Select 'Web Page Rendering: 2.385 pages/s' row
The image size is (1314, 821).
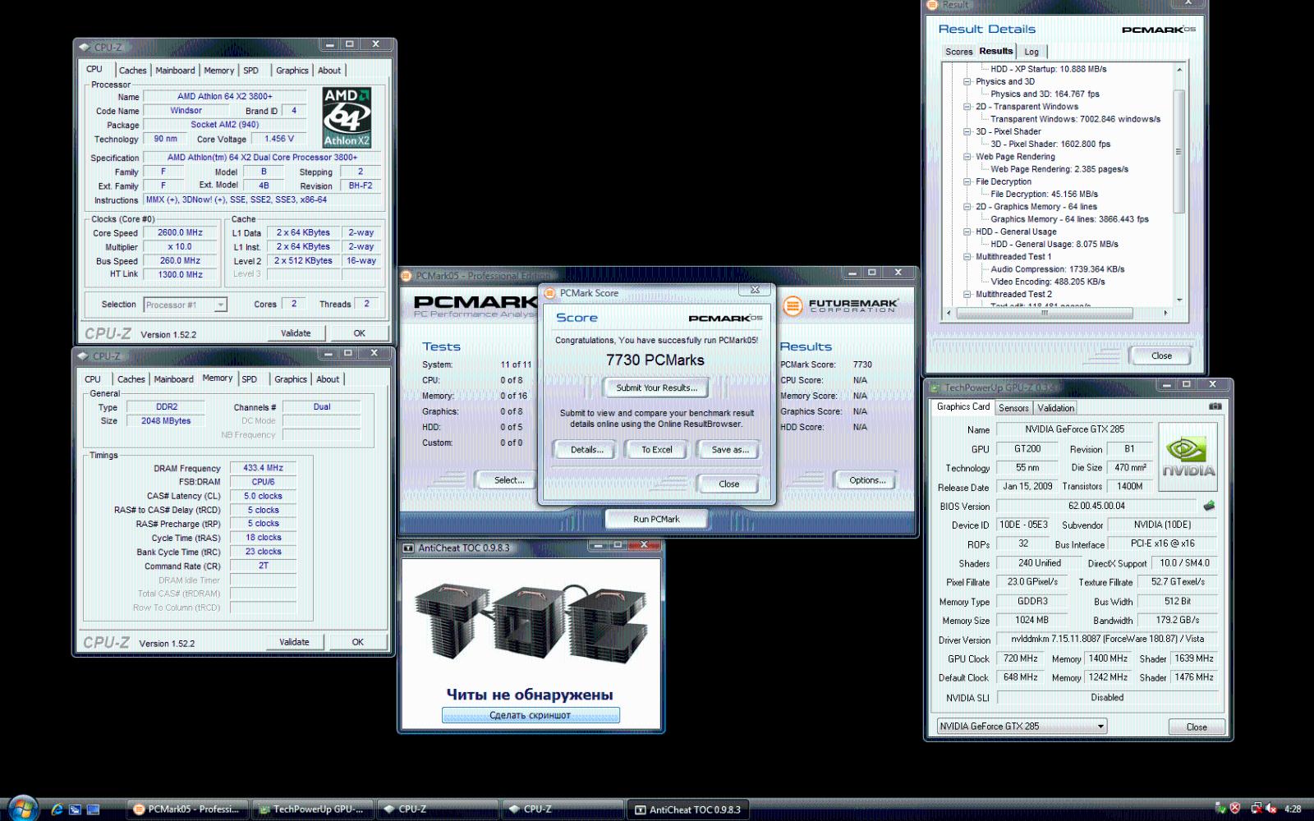tap(1059, 169)
